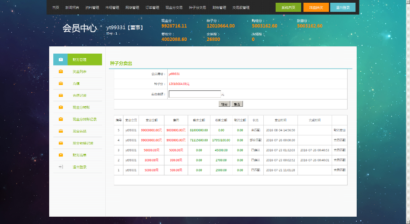Click the logout arrow icon in sidebar
The width and height of the screenshot is (410, 224).
coord(61,167)
